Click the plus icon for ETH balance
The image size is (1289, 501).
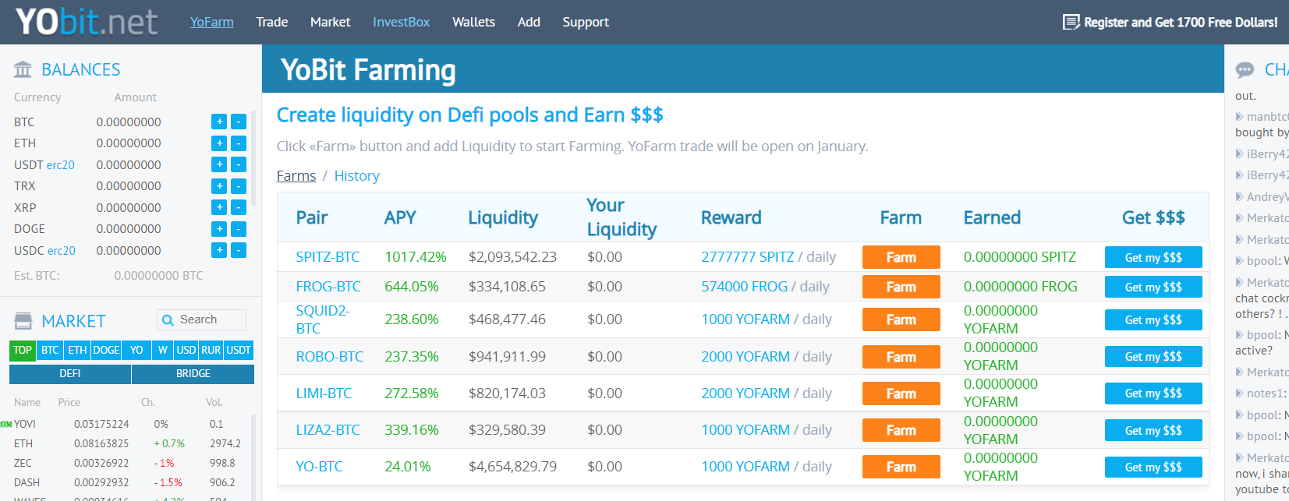tap(219, 143)
